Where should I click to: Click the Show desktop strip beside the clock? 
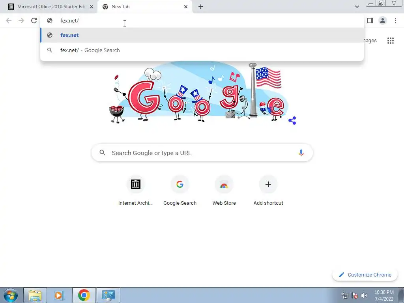[x=401, y=295]
